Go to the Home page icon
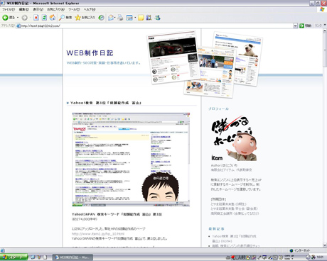The height and width of the screenshot is (261, 327). point(53,18)
